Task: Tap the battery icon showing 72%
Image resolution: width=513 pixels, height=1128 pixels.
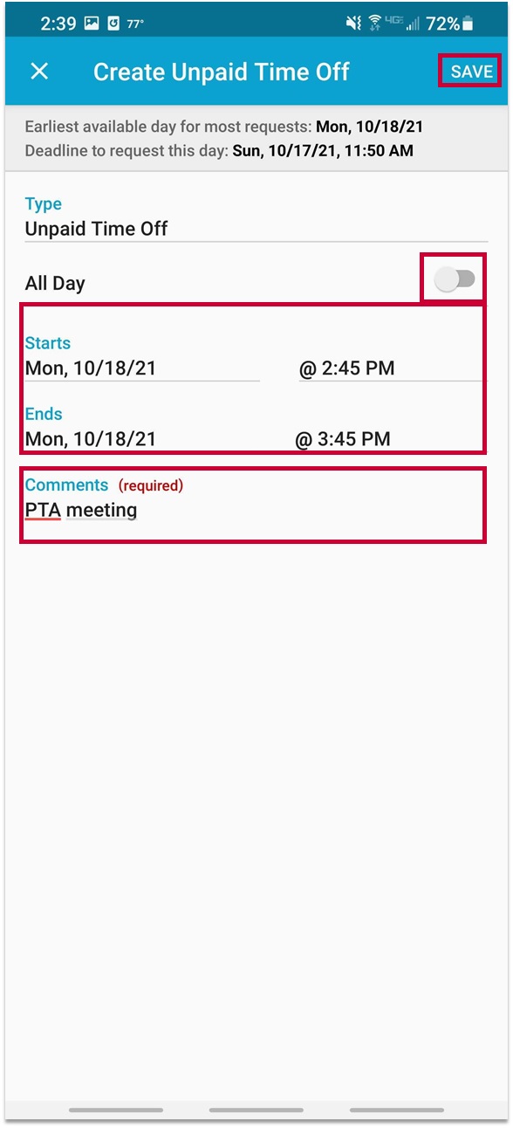Action: pos(467,24)
